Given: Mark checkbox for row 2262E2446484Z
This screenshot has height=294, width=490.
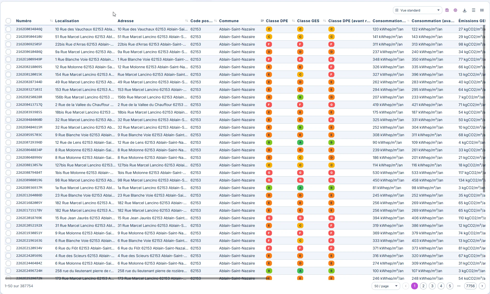Looking at the screenshot, I should [8, 263].
